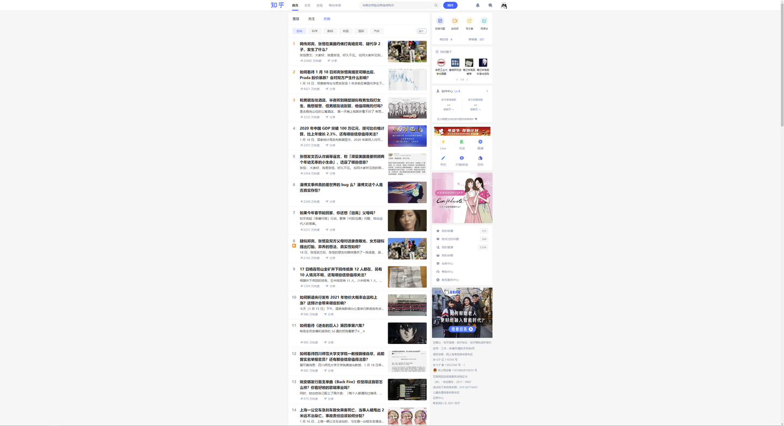Viewport: 784px width, 426px height.
Task: Open the user avatar menu
Action: 504,5
